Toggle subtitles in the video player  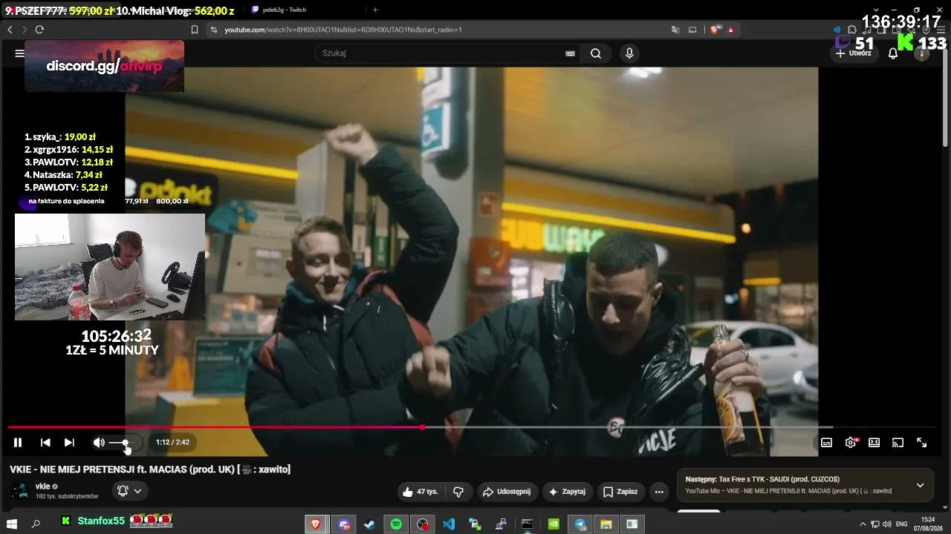tap(826, 443)
